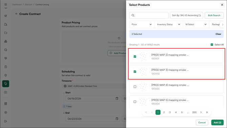
Task: Click the Cancel button
Action: click(x=202, y=123)
